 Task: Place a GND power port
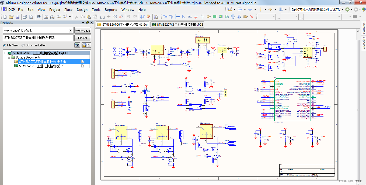196,17
